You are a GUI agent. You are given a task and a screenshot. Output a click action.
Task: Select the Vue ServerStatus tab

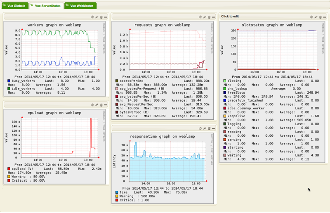click(47, 6)
